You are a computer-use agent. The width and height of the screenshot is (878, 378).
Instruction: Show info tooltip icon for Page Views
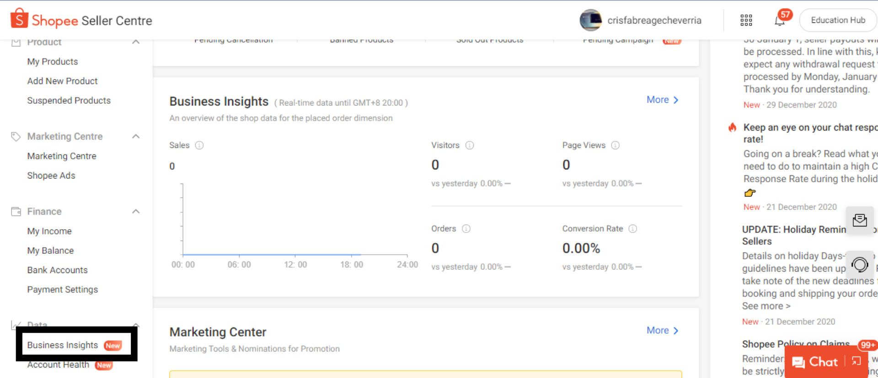point(616,145)
